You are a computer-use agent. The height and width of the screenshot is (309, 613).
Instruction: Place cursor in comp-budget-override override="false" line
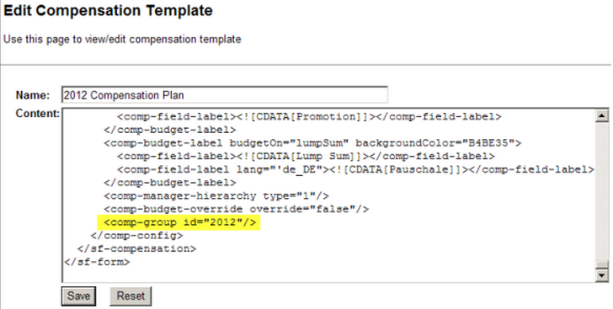click(236, 210)
